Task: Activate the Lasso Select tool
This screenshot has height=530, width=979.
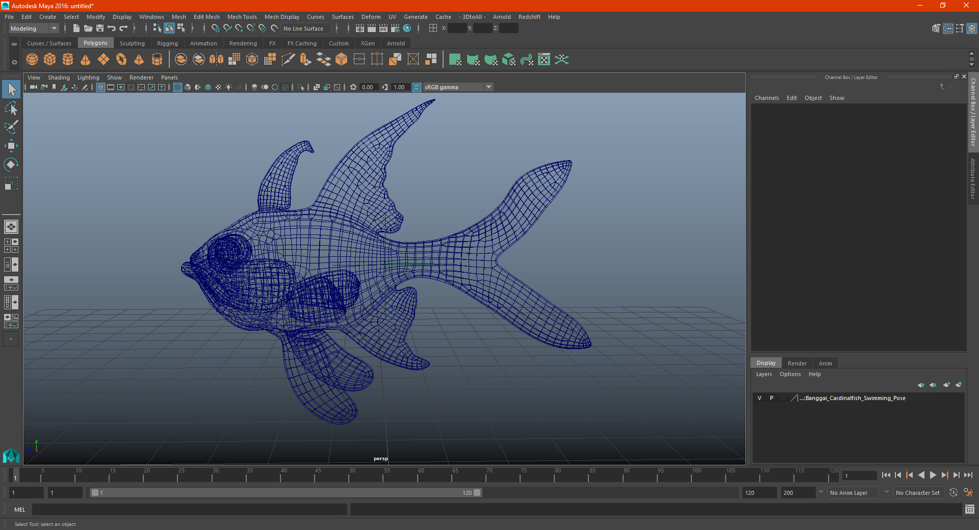Action: (11, 109)
